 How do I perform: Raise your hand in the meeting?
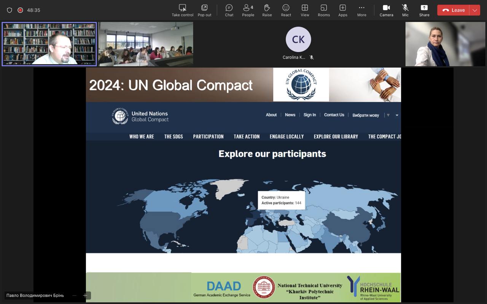click(267, 10)
